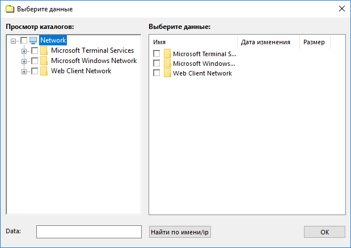Click Microsoft Terminal S... folder icon in list
Image resolution: width=351 pixels, height=248 pixels.
167,54
